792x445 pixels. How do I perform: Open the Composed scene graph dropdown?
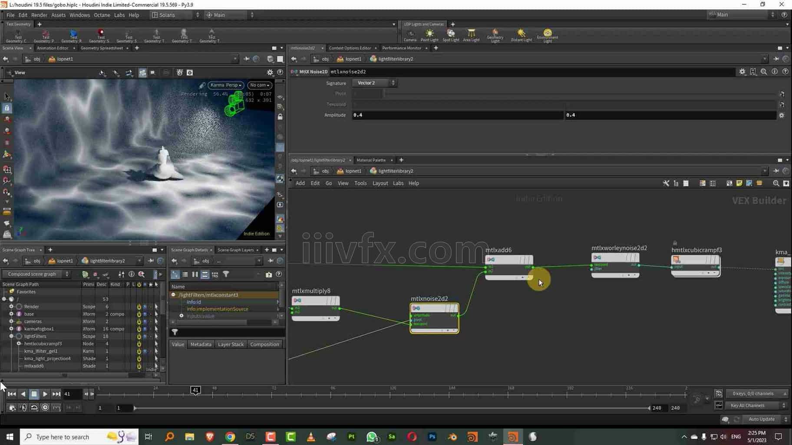[36, 274]
